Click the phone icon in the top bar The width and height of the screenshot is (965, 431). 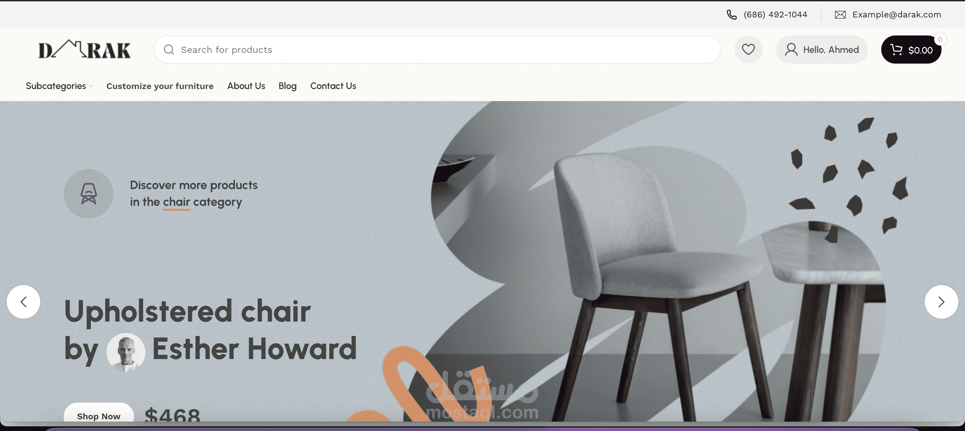731,15
